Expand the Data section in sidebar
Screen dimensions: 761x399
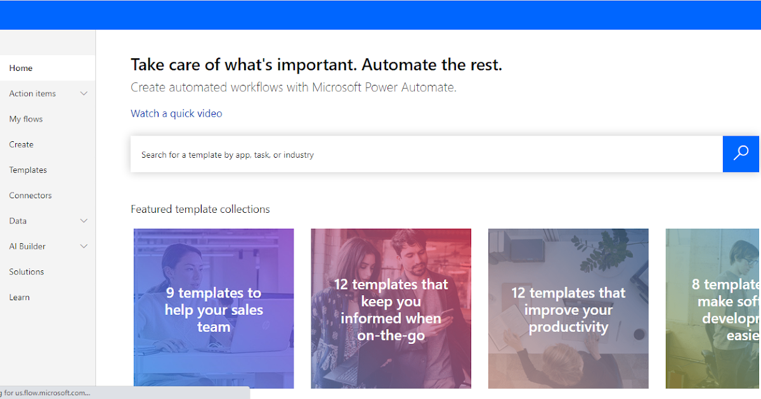pyautogui.click(x=84, y=220)
